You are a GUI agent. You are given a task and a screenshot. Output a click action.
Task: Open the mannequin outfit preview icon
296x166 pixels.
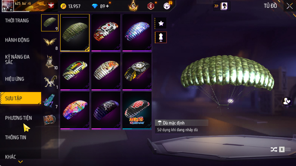pyautogui.click(x=161, y=37)
